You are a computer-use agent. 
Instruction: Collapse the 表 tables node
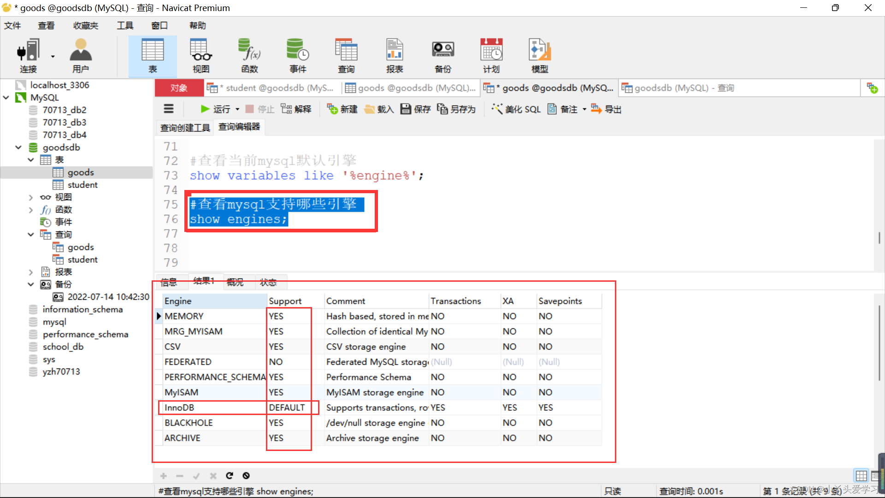(31, 160)
